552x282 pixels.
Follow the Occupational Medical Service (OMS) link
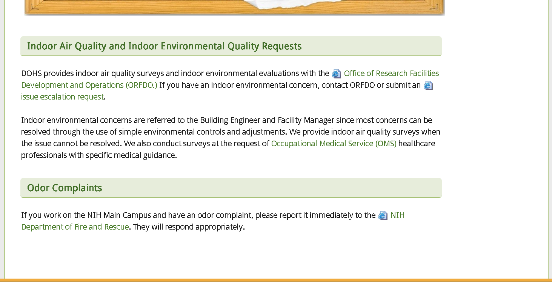click(334, 144)
